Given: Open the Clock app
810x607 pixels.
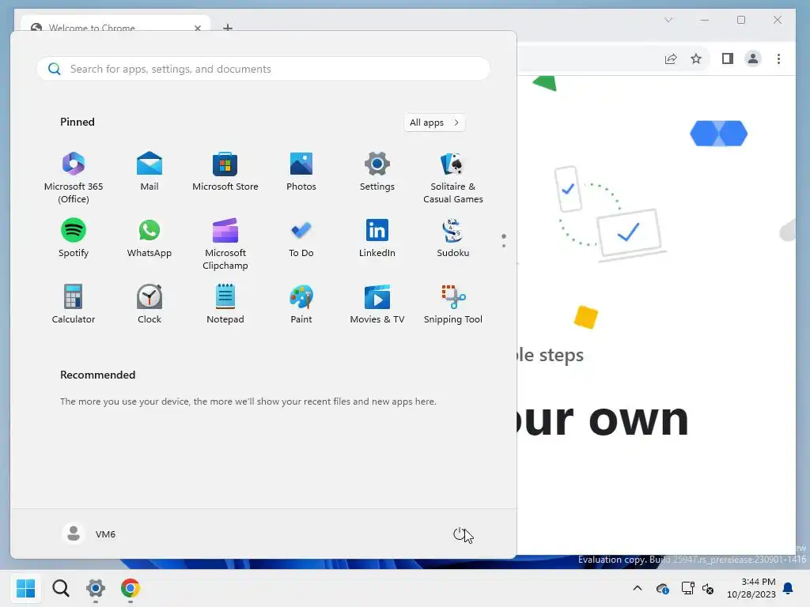Looking at the screenshot, I should click(150, 304).
